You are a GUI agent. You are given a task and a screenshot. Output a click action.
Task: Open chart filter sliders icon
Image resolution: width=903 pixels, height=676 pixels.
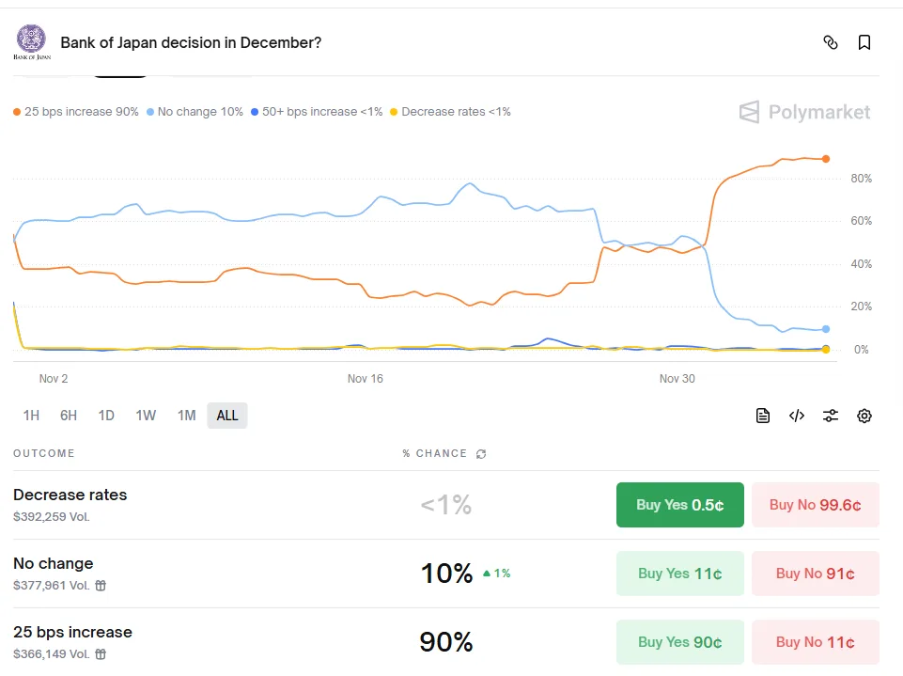tap(831, 416)
